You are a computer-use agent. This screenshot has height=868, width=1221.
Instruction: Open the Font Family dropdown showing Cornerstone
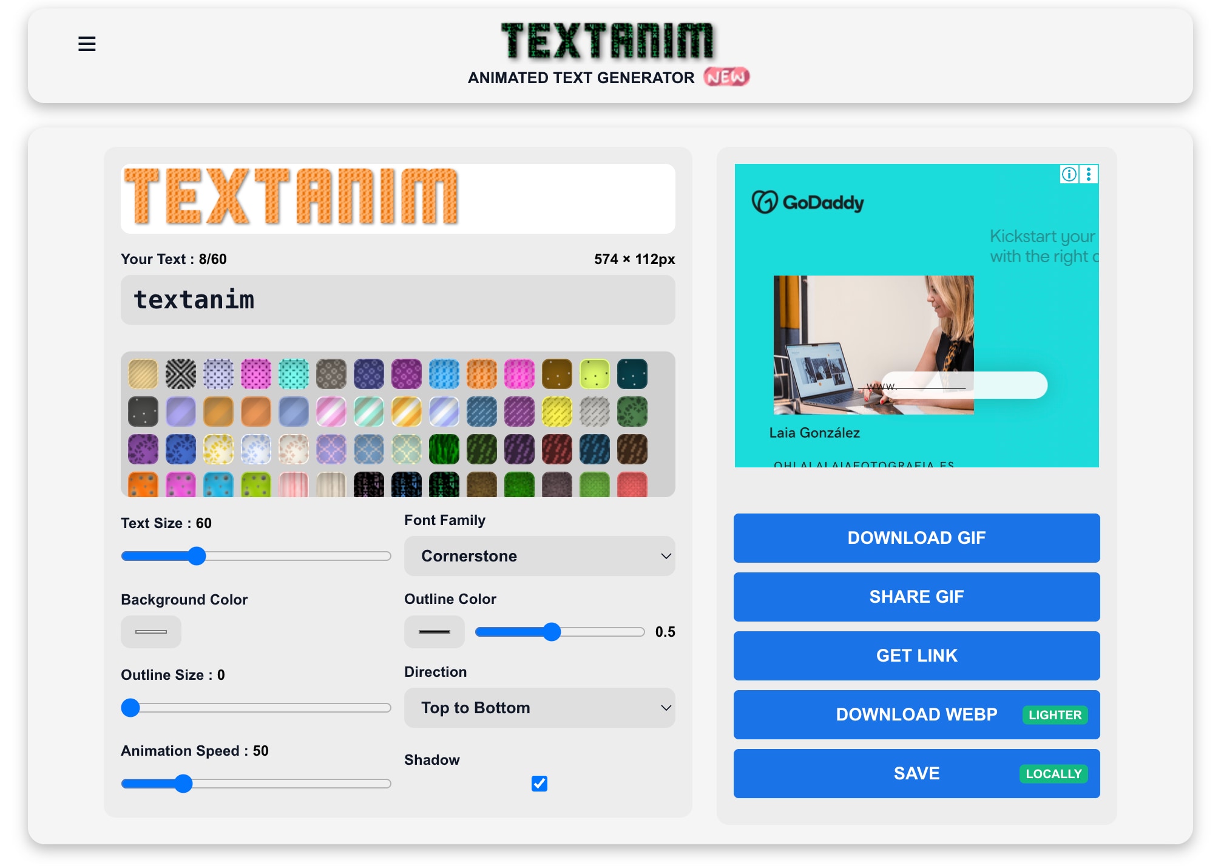pyautogui.click(x=539, y=555)
